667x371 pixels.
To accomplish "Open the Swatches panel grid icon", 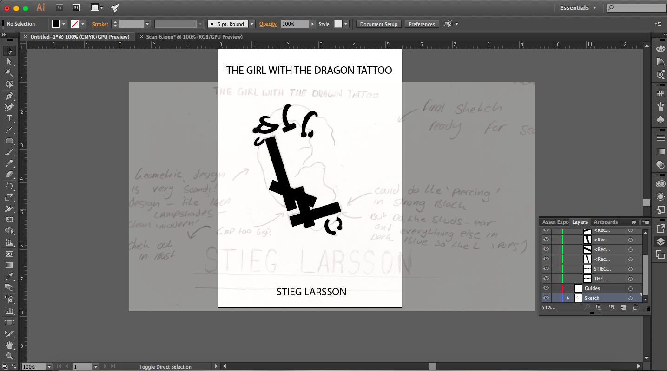I will click(x=660, y=94).
